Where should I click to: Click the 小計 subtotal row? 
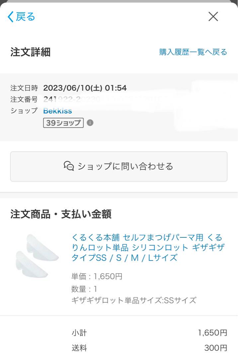pos(149,332)
